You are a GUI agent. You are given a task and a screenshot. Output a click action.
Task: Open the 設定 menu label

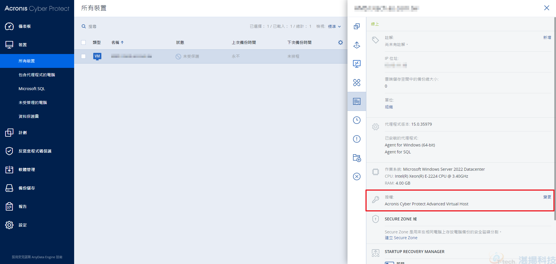(x=23, y=225)
